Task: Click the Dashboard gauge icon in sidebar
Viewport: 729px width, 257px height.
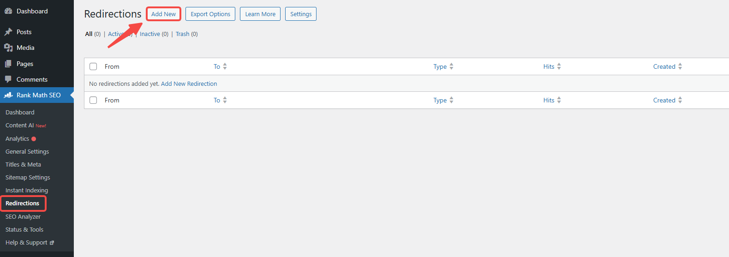Action: point(8,11)
